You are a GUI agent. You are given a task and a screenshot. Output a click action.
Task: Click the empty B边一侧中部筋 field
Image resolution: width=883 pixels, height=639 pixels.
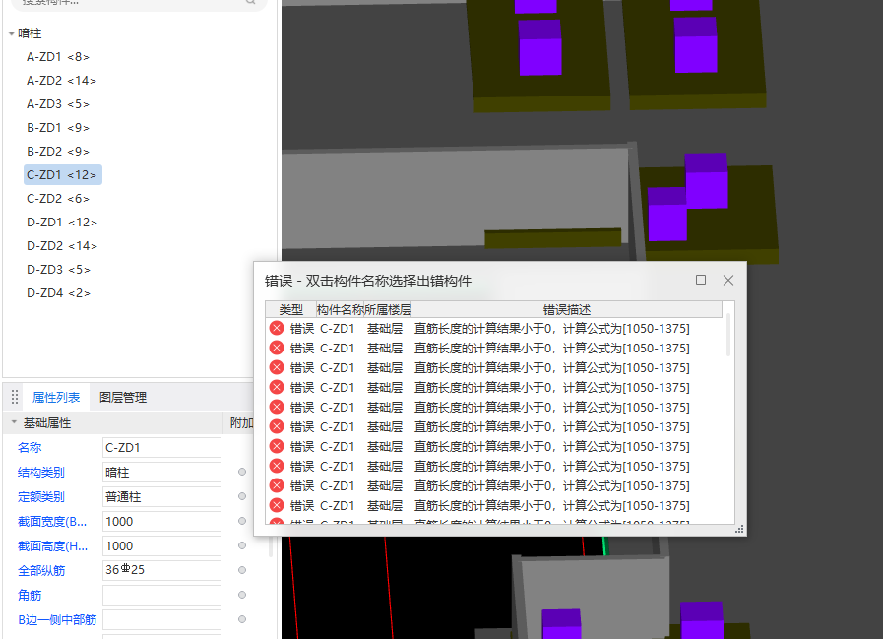161,620
